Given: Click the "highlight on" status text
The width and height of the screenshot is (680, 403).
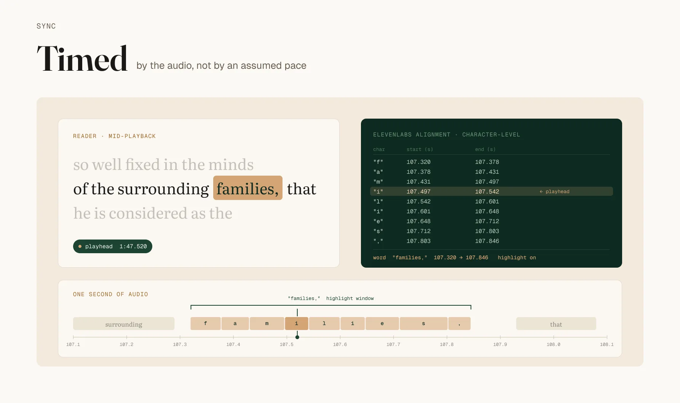Looking at the screenshot, I should point(517,257).
